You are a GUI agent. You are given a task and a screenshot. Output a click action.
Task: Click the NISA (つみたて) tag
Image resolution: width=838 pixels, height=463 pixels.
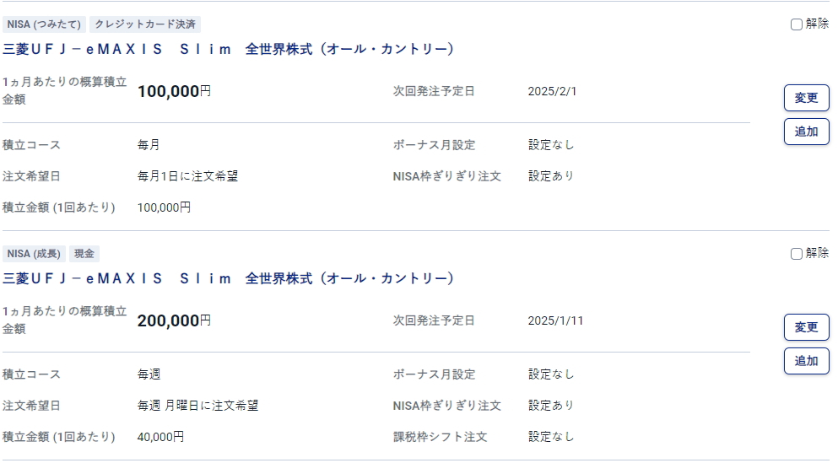(x=44, y=24)
